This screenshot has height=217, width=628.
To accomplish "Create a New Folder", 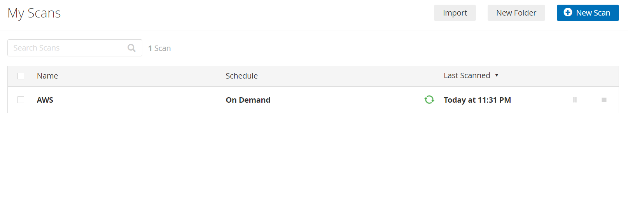I will [x=516, y=13].
